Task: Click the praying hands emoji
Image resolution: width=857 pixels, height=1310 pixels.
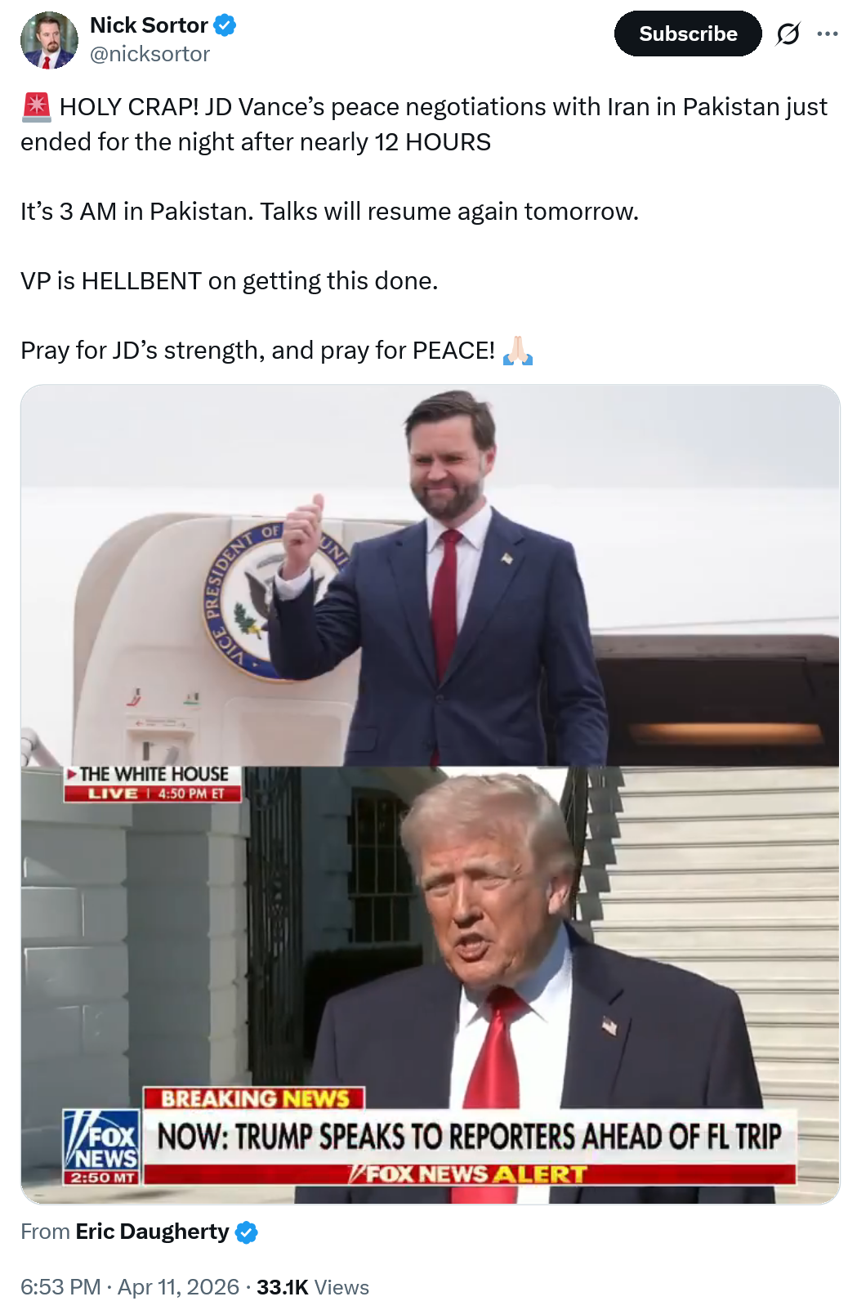Action: click(518, 351)
